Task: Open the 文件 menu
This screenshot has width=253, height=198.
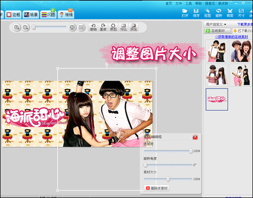Action: 179,4
